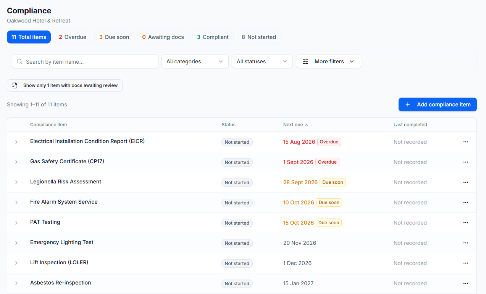Click the sliders icon in More filters
Viewport: 486px width, 294px height.
(x=305, y=61)
